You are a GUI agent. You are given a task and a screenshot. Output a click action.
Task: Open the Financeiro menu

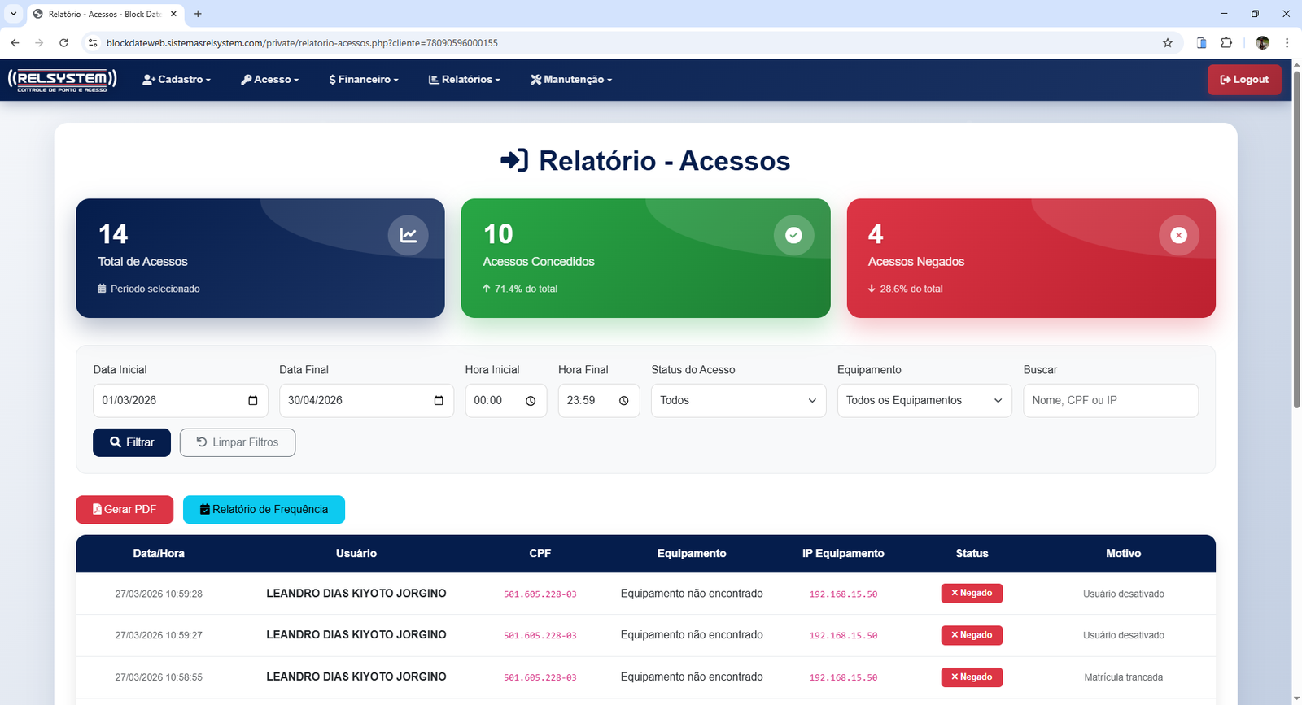tap(364, 80)
